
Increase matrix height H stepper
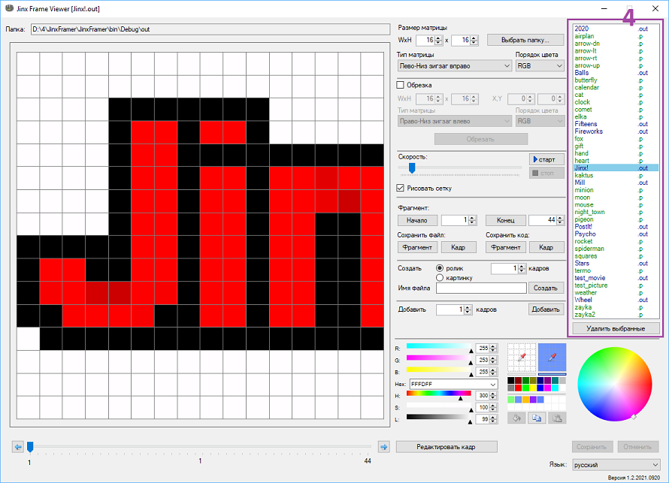(x=474, y=38)
